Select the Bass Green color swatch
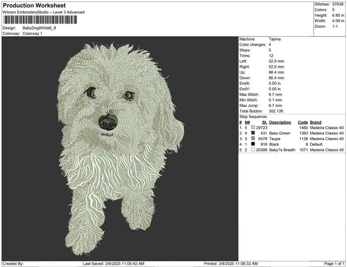347x267 pixels. point(253,133)
